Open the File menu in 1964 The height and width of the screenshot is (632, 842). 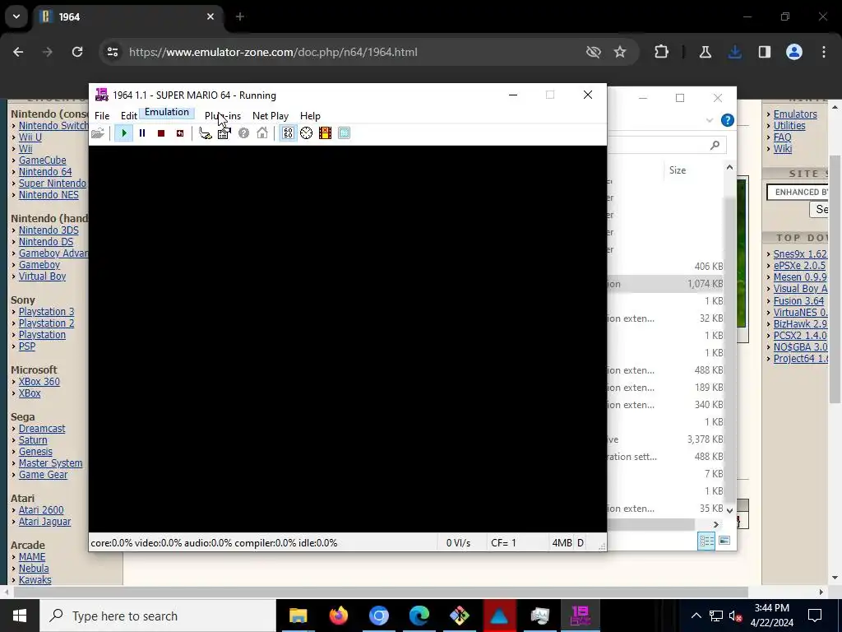(102, 116)
